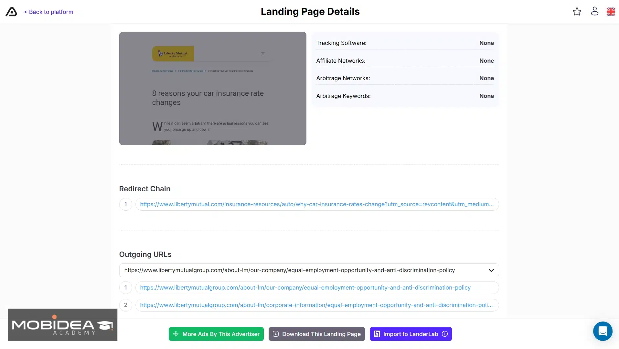Click step number 1 in Redirect Chain

coord(126,204)
